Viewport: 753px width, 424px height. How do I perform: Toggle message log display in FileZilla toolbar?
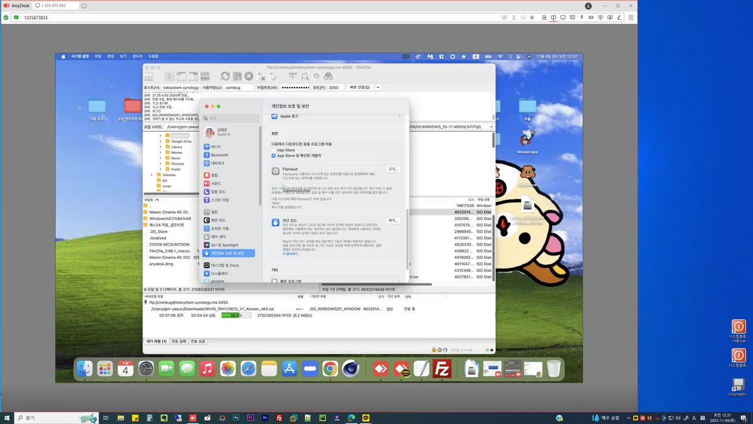[x=170, y=76]
